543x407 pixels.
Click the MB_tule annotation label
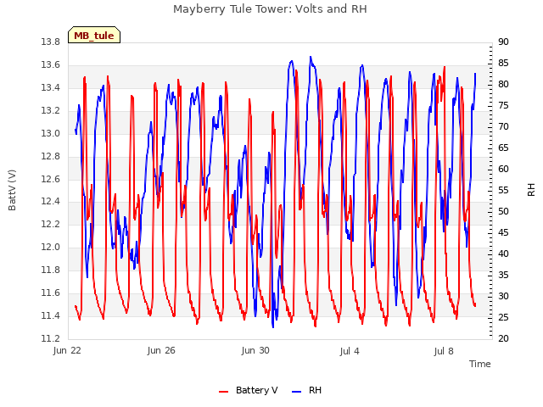tap(94, 36)
